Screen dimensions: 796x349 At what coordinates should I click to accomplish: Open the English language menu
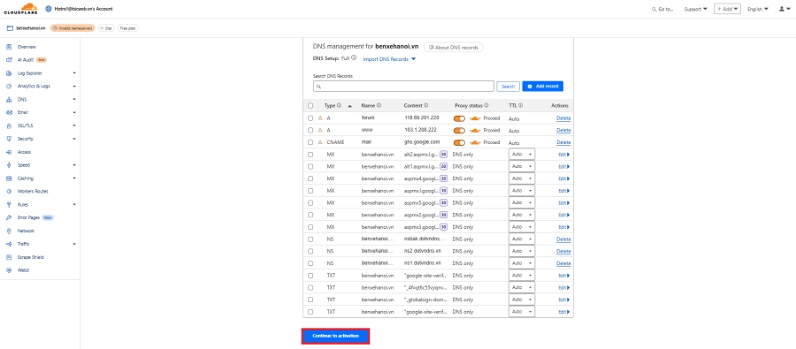758,9
